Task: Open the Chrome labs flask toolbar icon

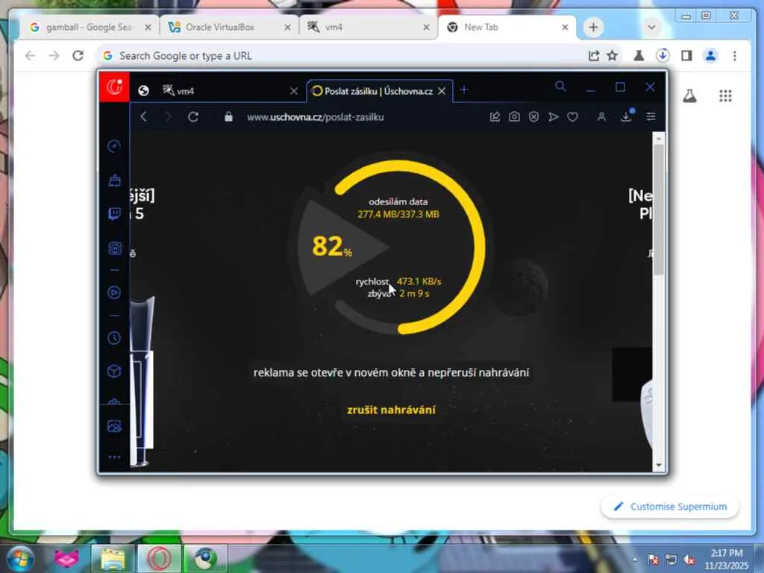Action: (639, 56)
